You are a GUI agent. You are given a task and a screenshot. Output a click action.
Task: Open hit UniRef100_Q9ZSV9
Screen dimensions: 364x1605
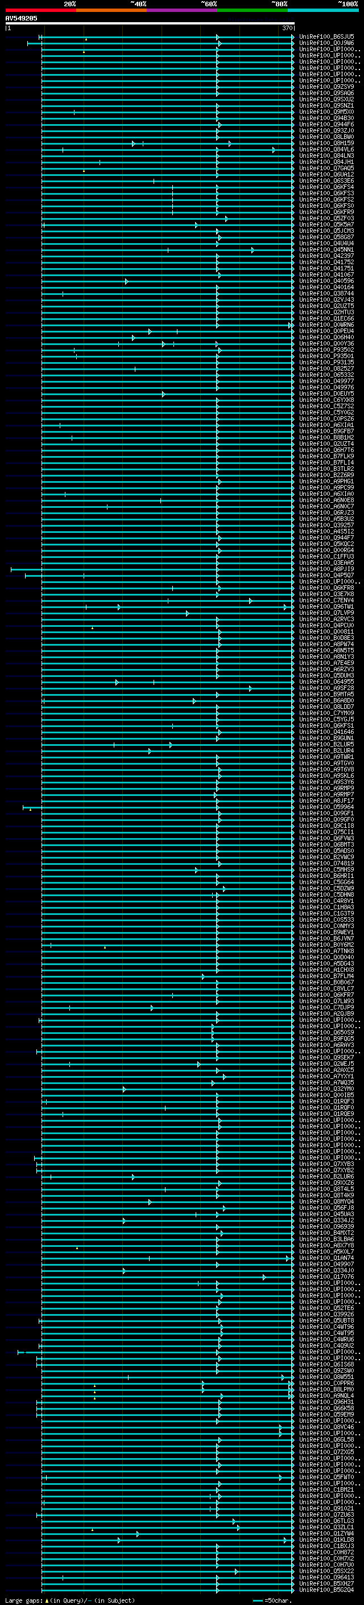pos(326,87)
